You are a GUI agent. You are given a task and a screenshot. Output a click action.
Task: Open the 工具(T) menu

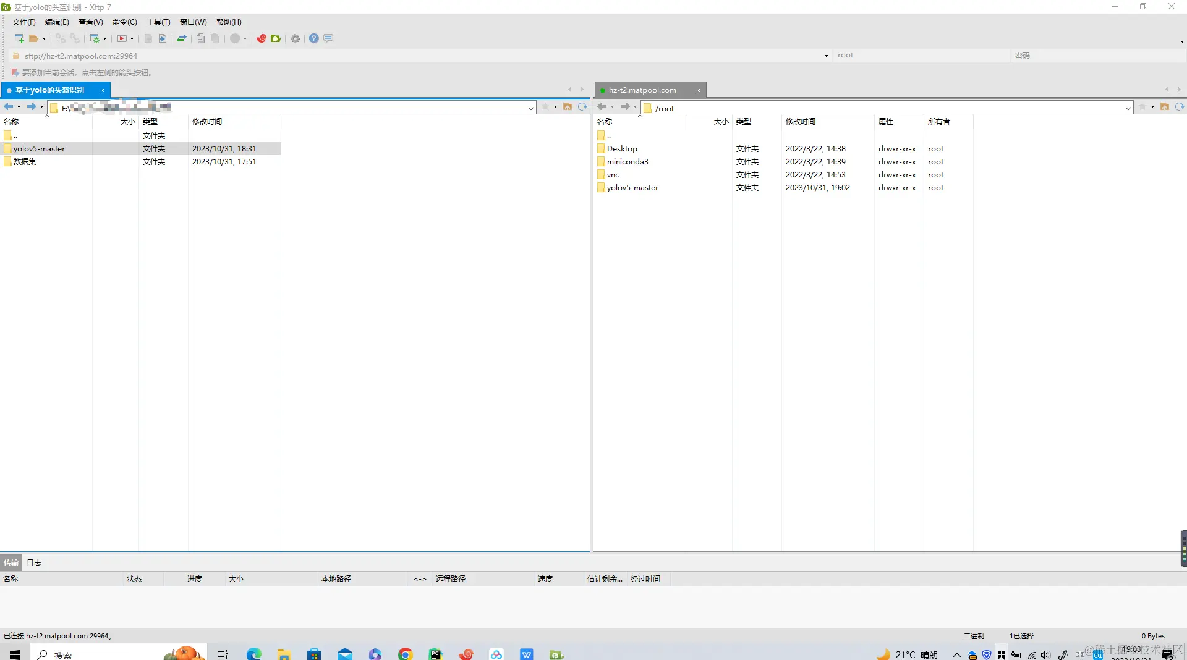[158, 22]
